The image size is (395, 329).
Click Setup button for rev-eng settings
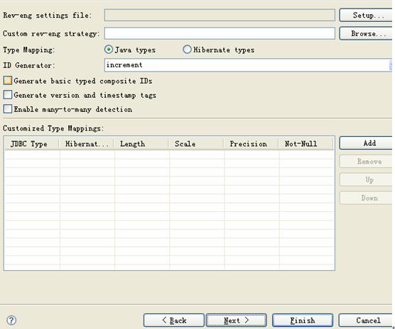click(366, 16)
